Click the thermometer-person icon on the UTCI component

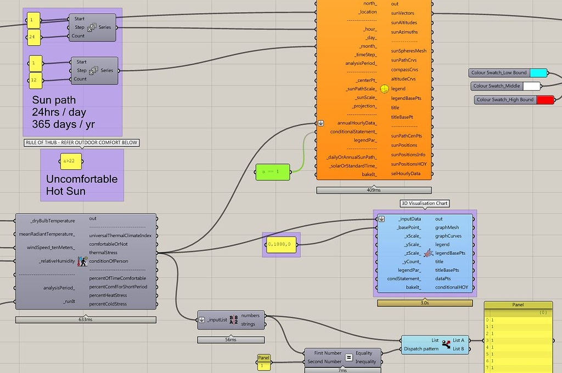click(x=82, y=261)
